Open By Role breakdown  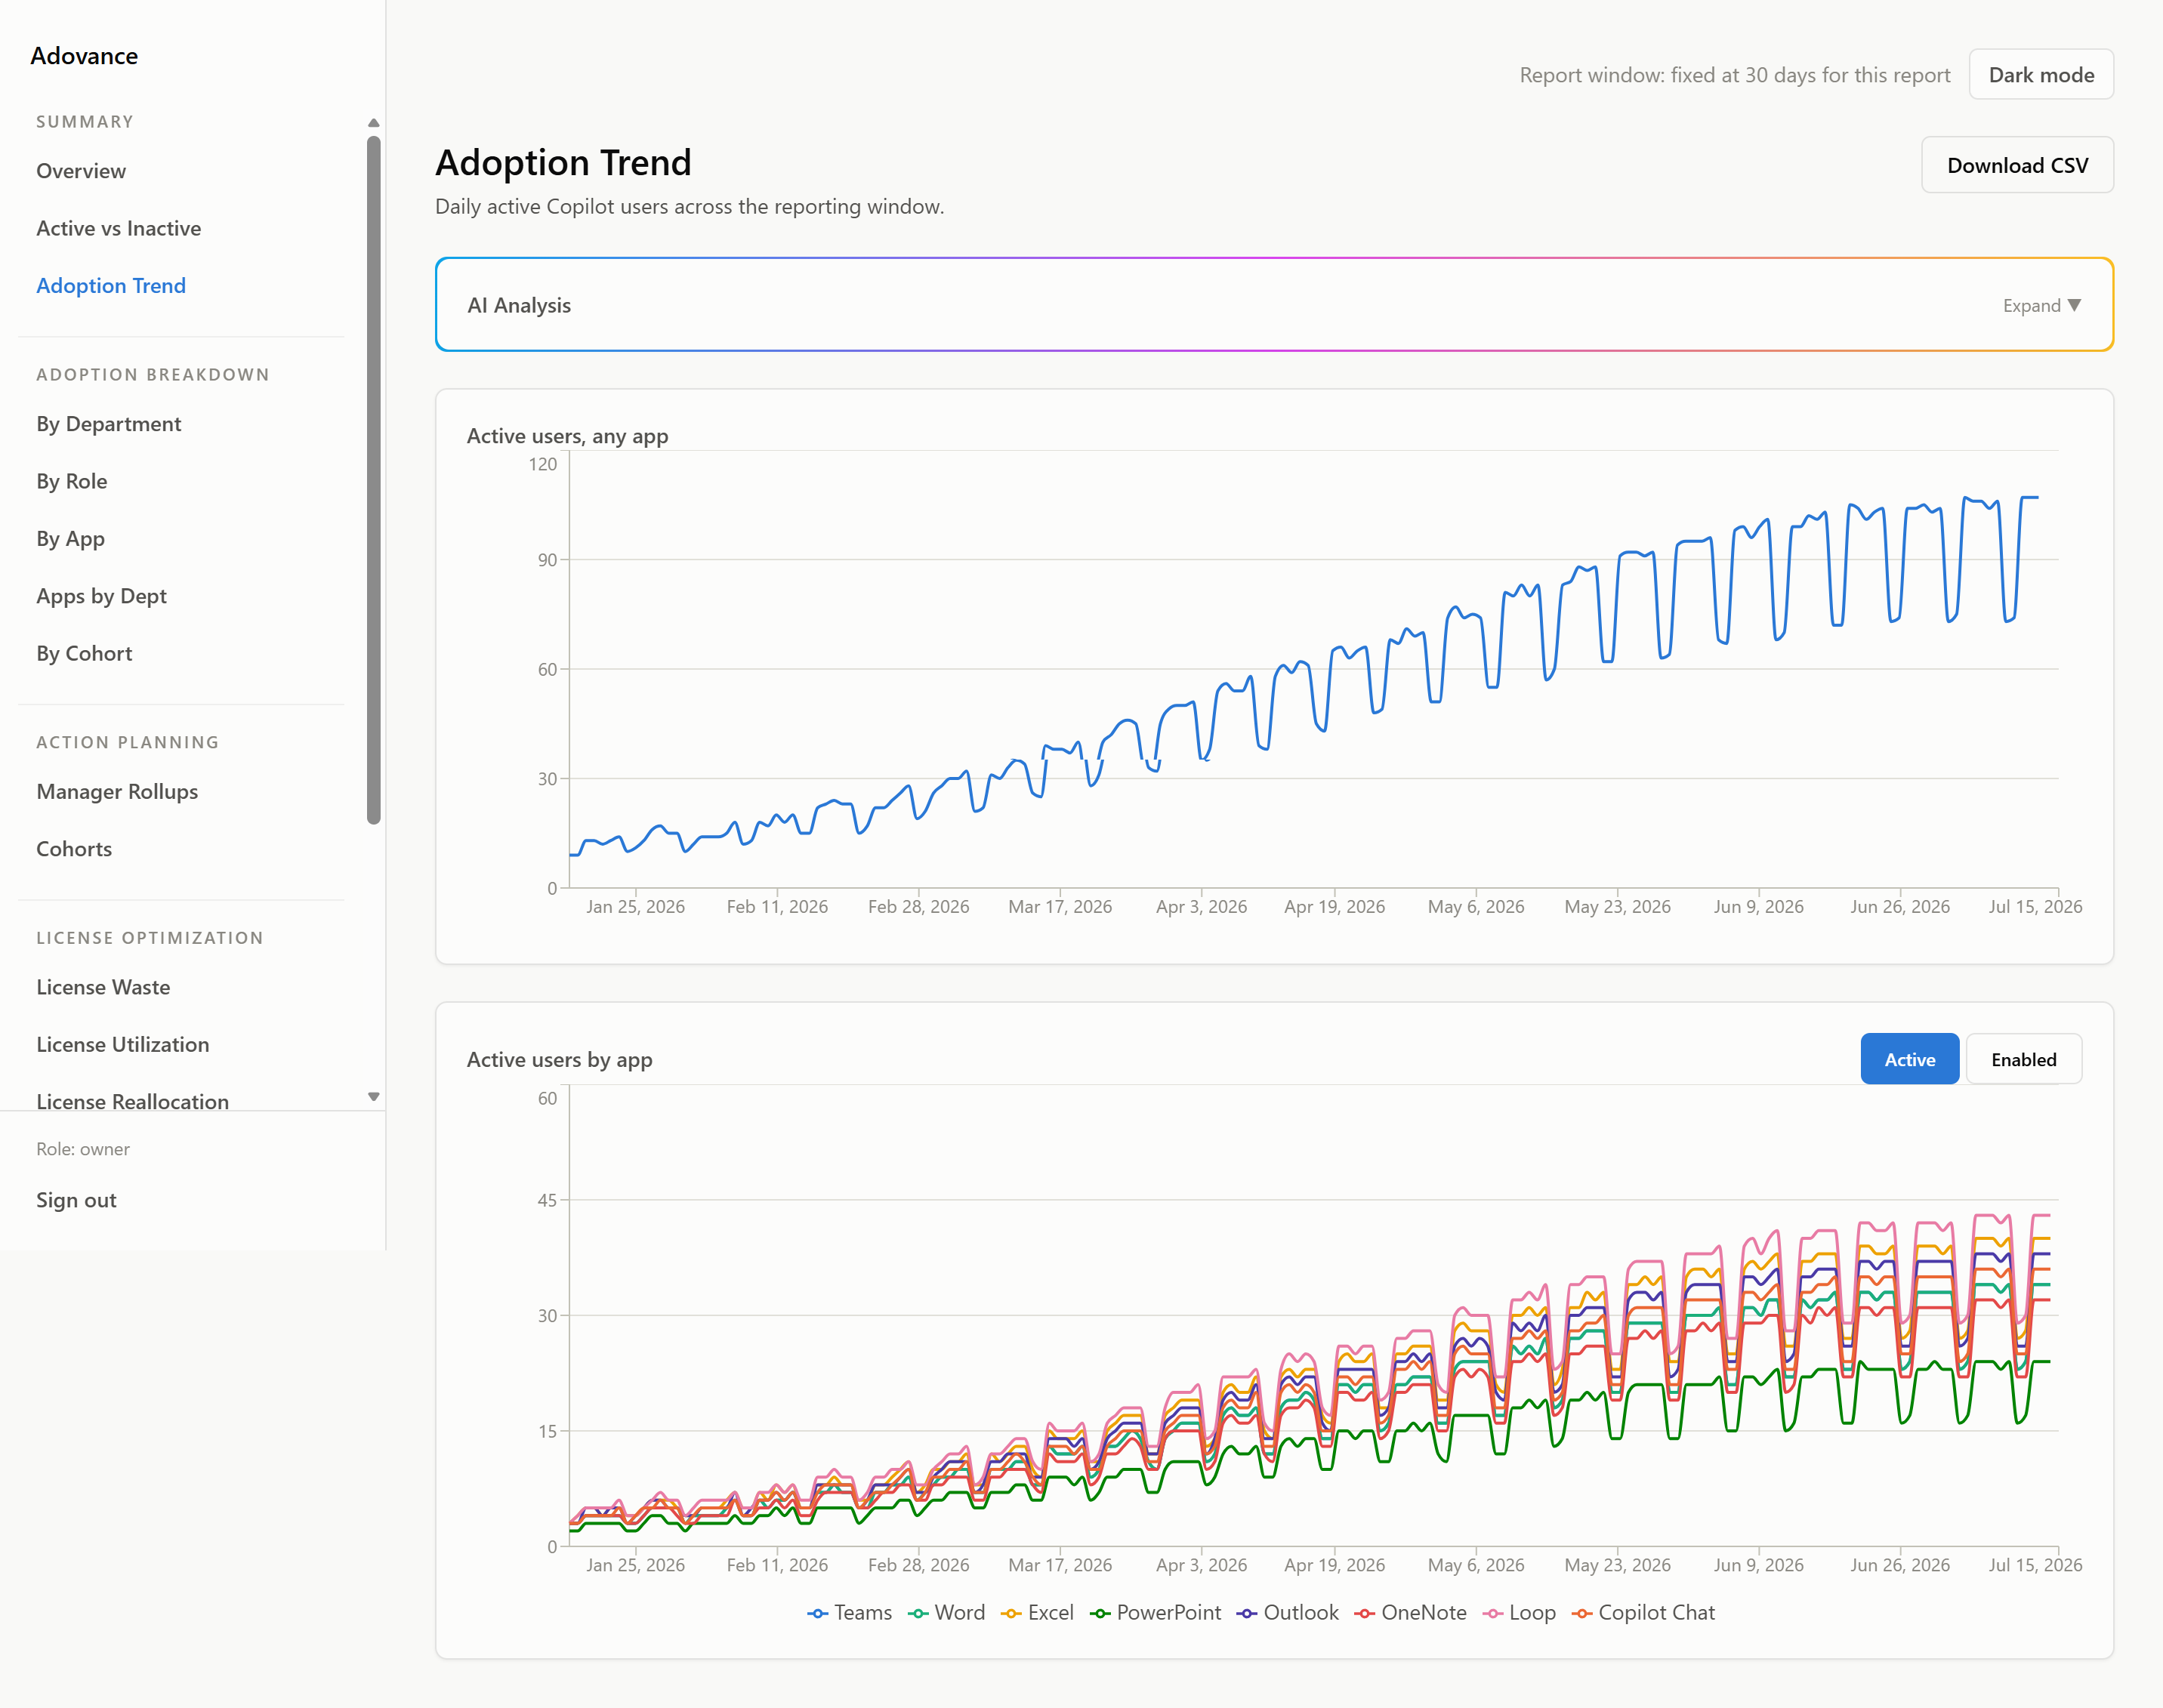(72, 481)
